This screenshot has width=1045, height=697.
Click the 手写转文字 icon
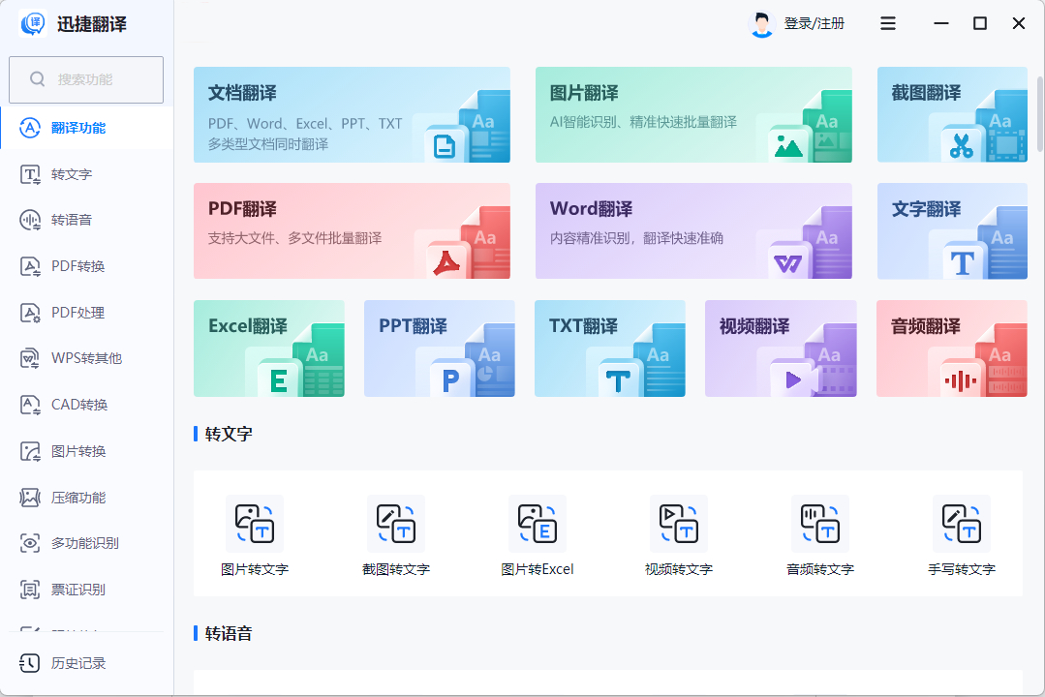click(x=961, y=524)
